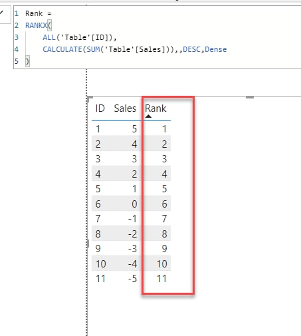This screenshot has height=336, width=301.
Task: Sort table by the Sales column header
Action: tap(125, 108)
